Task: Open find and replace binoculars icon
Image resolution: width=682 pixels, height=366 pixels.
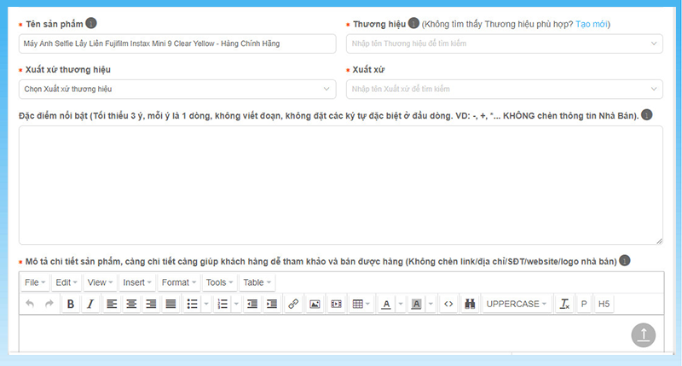Action: [x=470, y=304]
